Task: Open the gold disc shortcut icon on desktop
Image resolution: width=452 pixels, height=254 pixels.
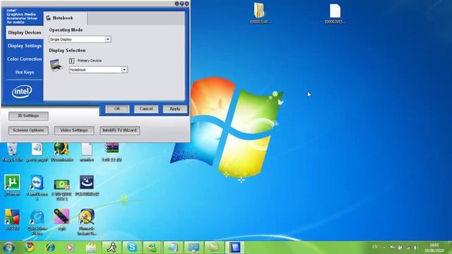Action: click(87, 221)
